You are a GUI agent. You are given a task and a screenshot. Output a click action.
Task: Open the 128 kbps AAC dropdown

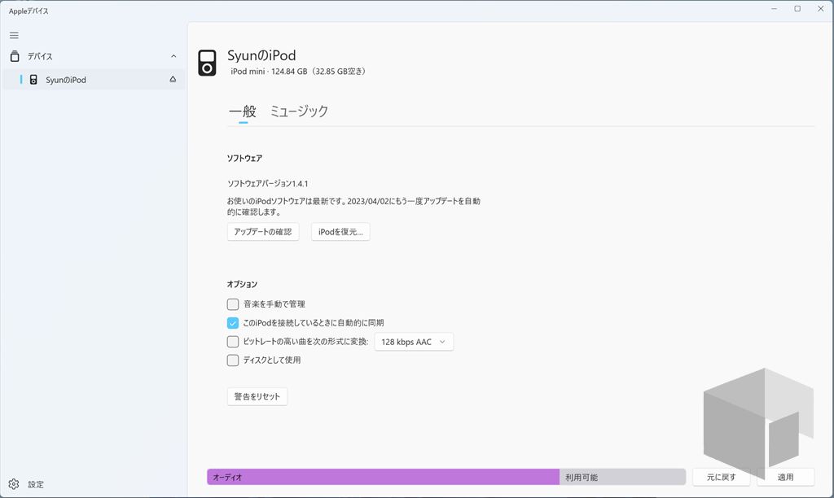click(x=414, y=342)
